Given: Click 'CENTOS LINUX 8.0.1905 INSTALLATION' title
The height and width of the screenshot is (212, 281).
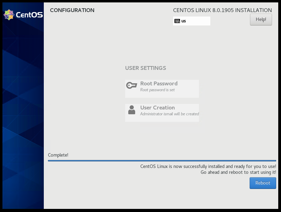Looking at the screenshot, I should 222,10.
